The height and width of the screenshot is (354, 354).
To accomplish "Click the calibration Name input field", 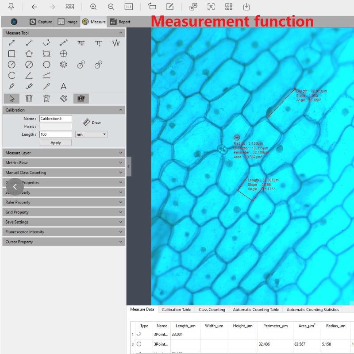I will tap(56, 119).
